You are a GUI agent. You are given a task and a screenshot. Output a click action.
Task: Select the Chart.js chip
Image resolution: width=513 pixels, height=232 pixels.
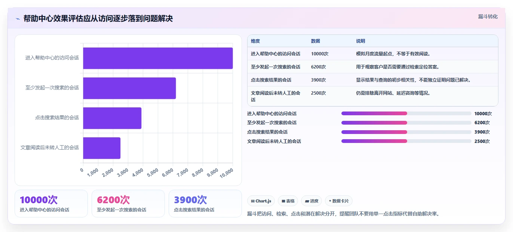[x=261, y=201]
